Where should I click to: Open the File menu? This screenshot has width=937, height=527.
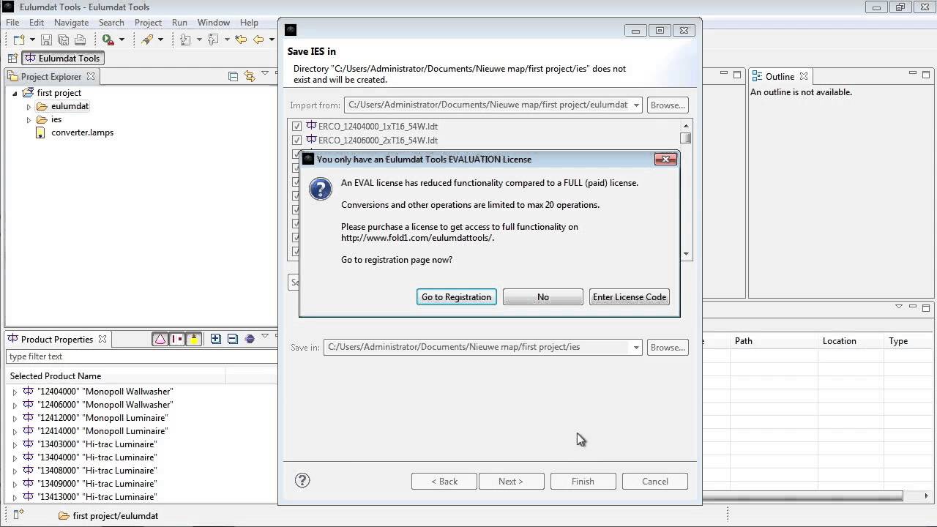(12, 23)
